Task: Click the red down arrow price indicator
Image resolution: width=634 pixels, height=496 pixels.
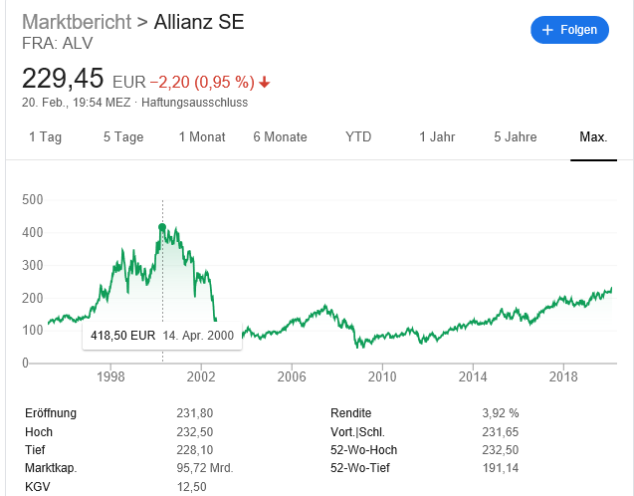Action: [x=265, y=82]
